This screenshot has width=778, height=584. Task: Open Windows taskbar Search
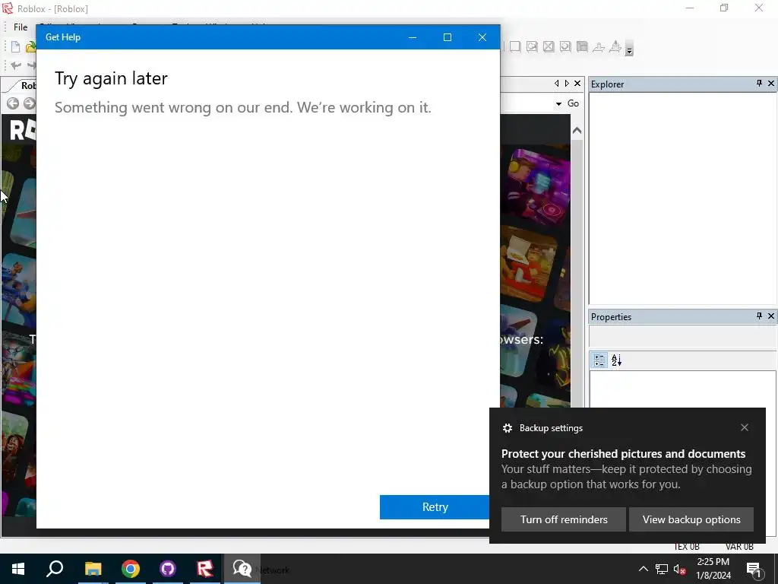[55, 569]
